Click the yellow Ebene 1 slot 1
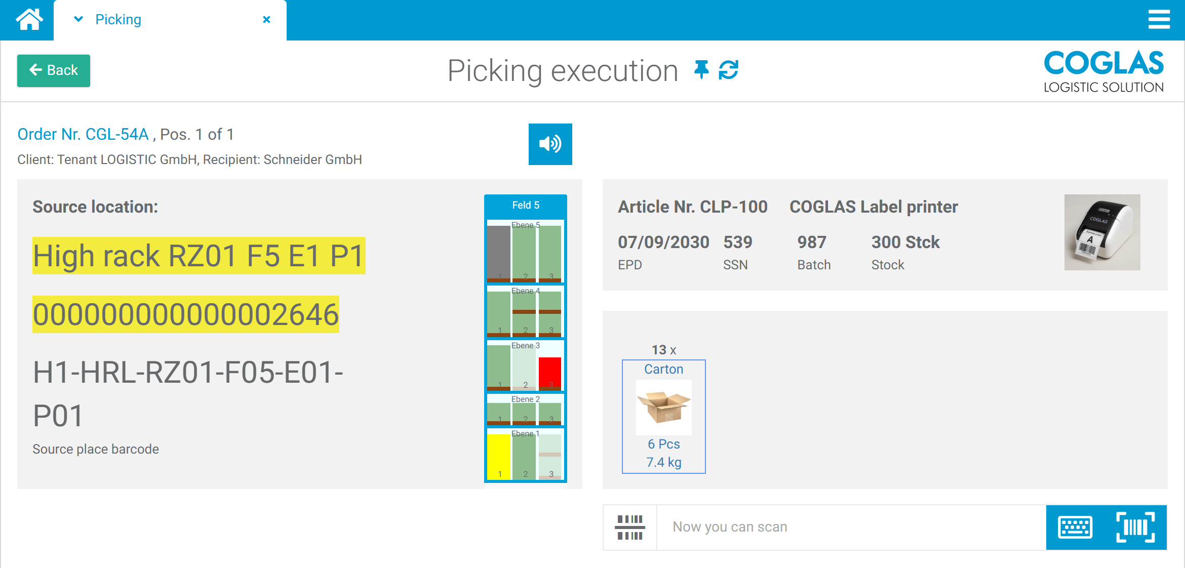The height and width of the screenshot is (568, 1185). [499, 456]
